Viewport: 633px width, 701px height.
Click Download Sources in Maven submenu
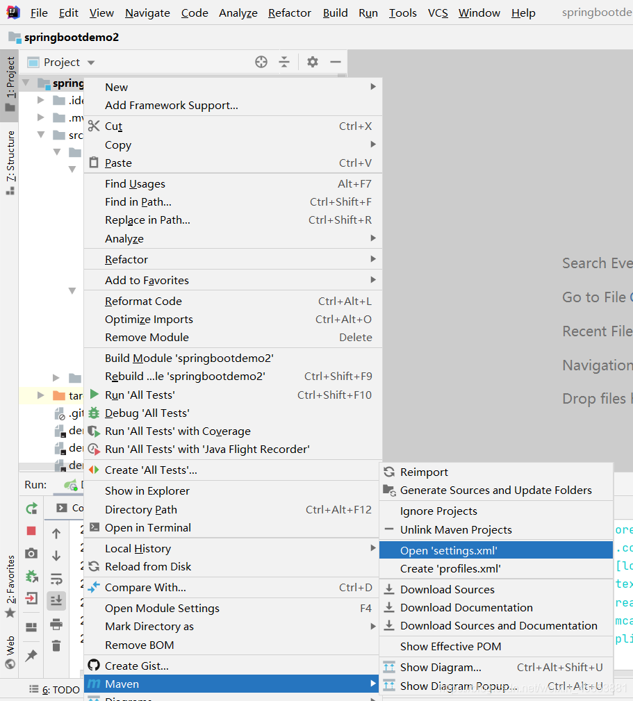tap(496, 590)
